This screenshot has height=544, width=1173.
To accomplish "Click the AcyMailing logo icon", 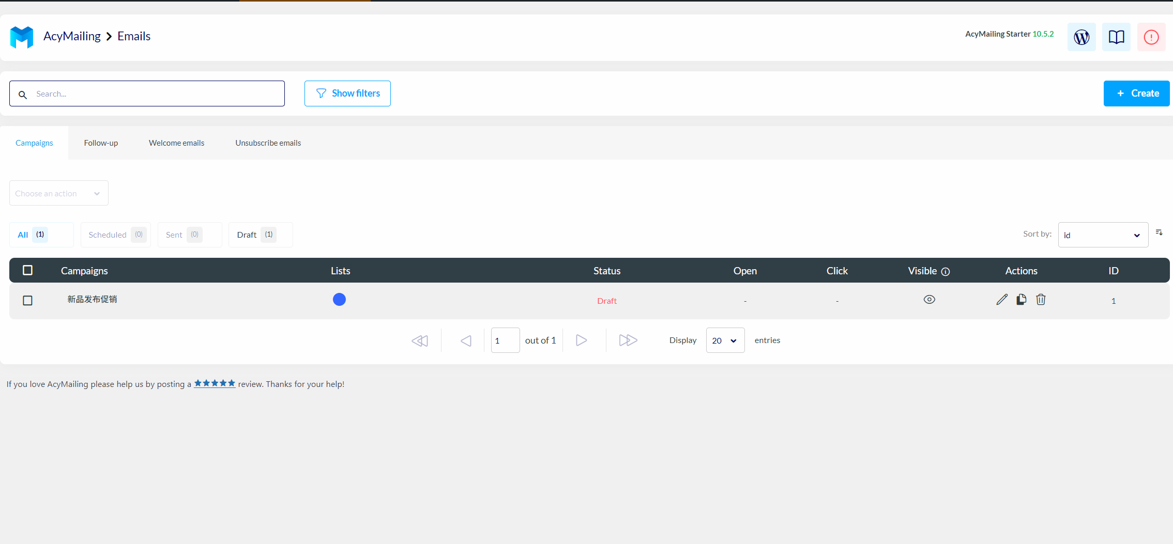I will tap(22, 37).
